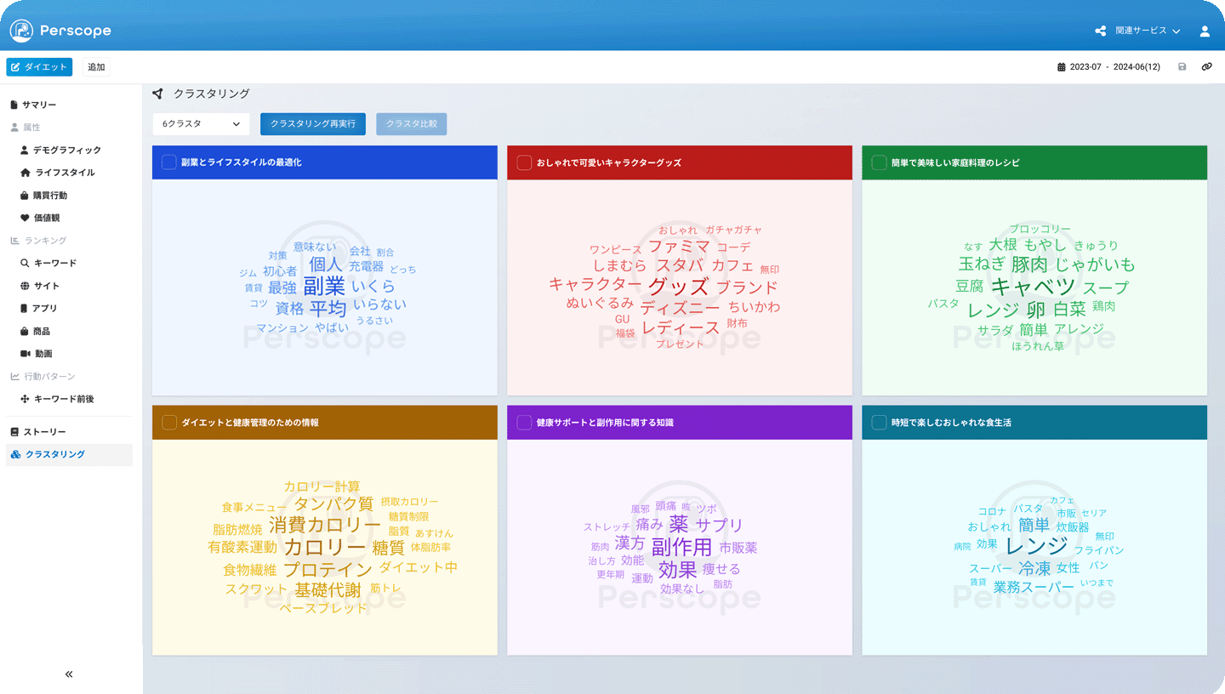Click the clustering title icon
Screen dimensions: 1225x694
[x=157, y=94]
